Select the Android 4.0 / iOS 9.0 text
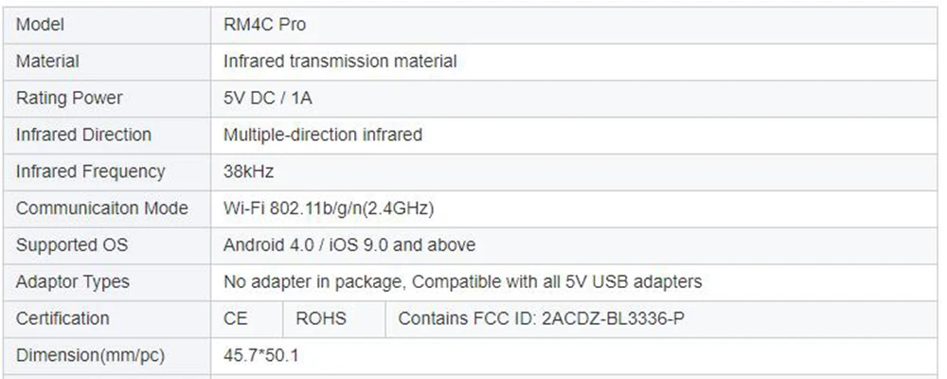 click(349, 245)
